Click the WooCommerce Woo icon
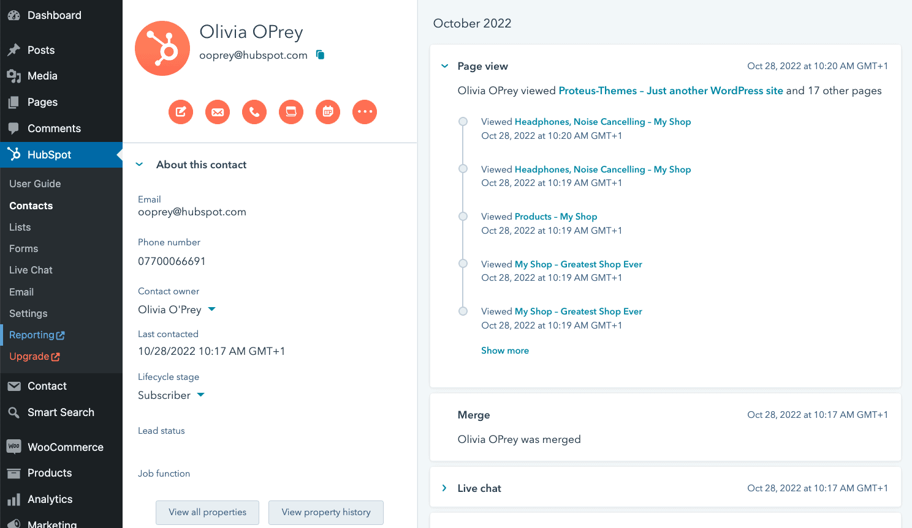The width and height of the screenshot is (912, 528). tap(13, 447)
